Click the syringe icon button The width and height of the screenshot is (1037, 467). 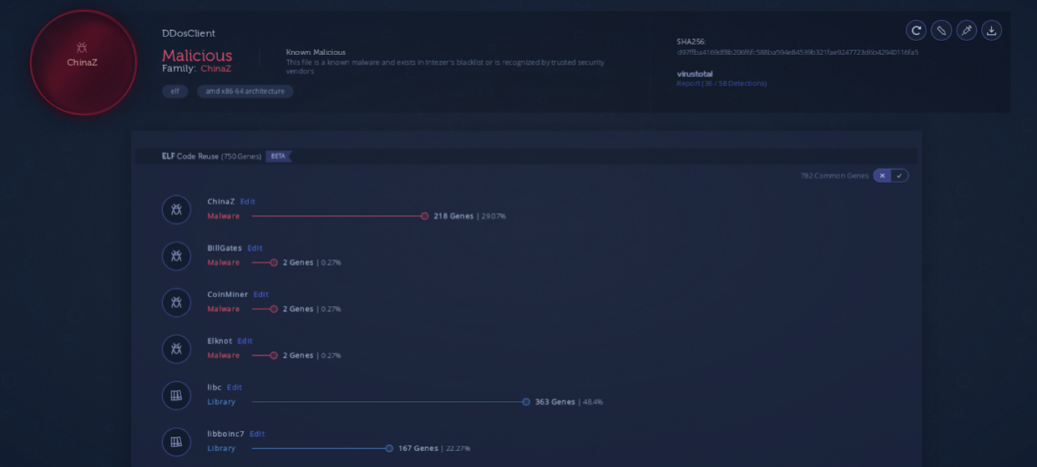click(966, 31)
